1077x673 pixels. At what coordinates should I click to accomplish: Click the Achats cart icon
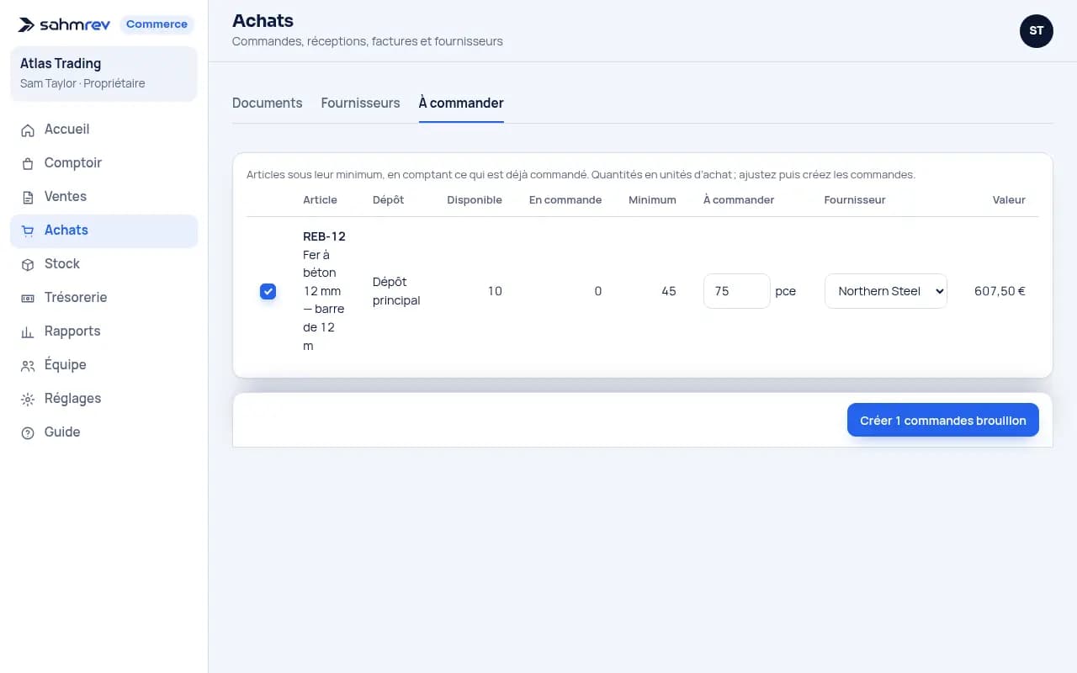pos(28,231)
